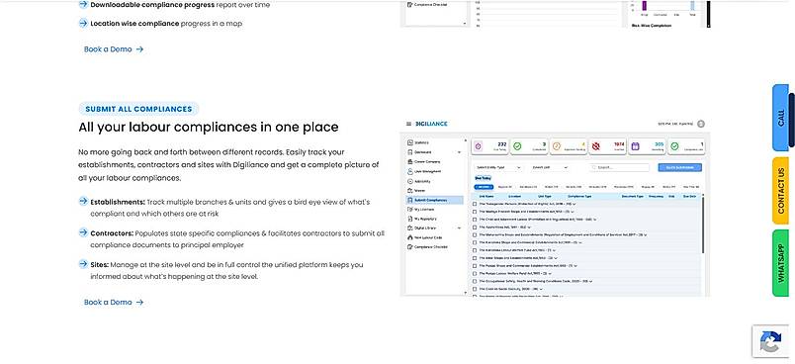Click arrow icon of upper Book a Demo
This screenshot has width=795, height=364.
pyautogui.click(x=140, y=49)
